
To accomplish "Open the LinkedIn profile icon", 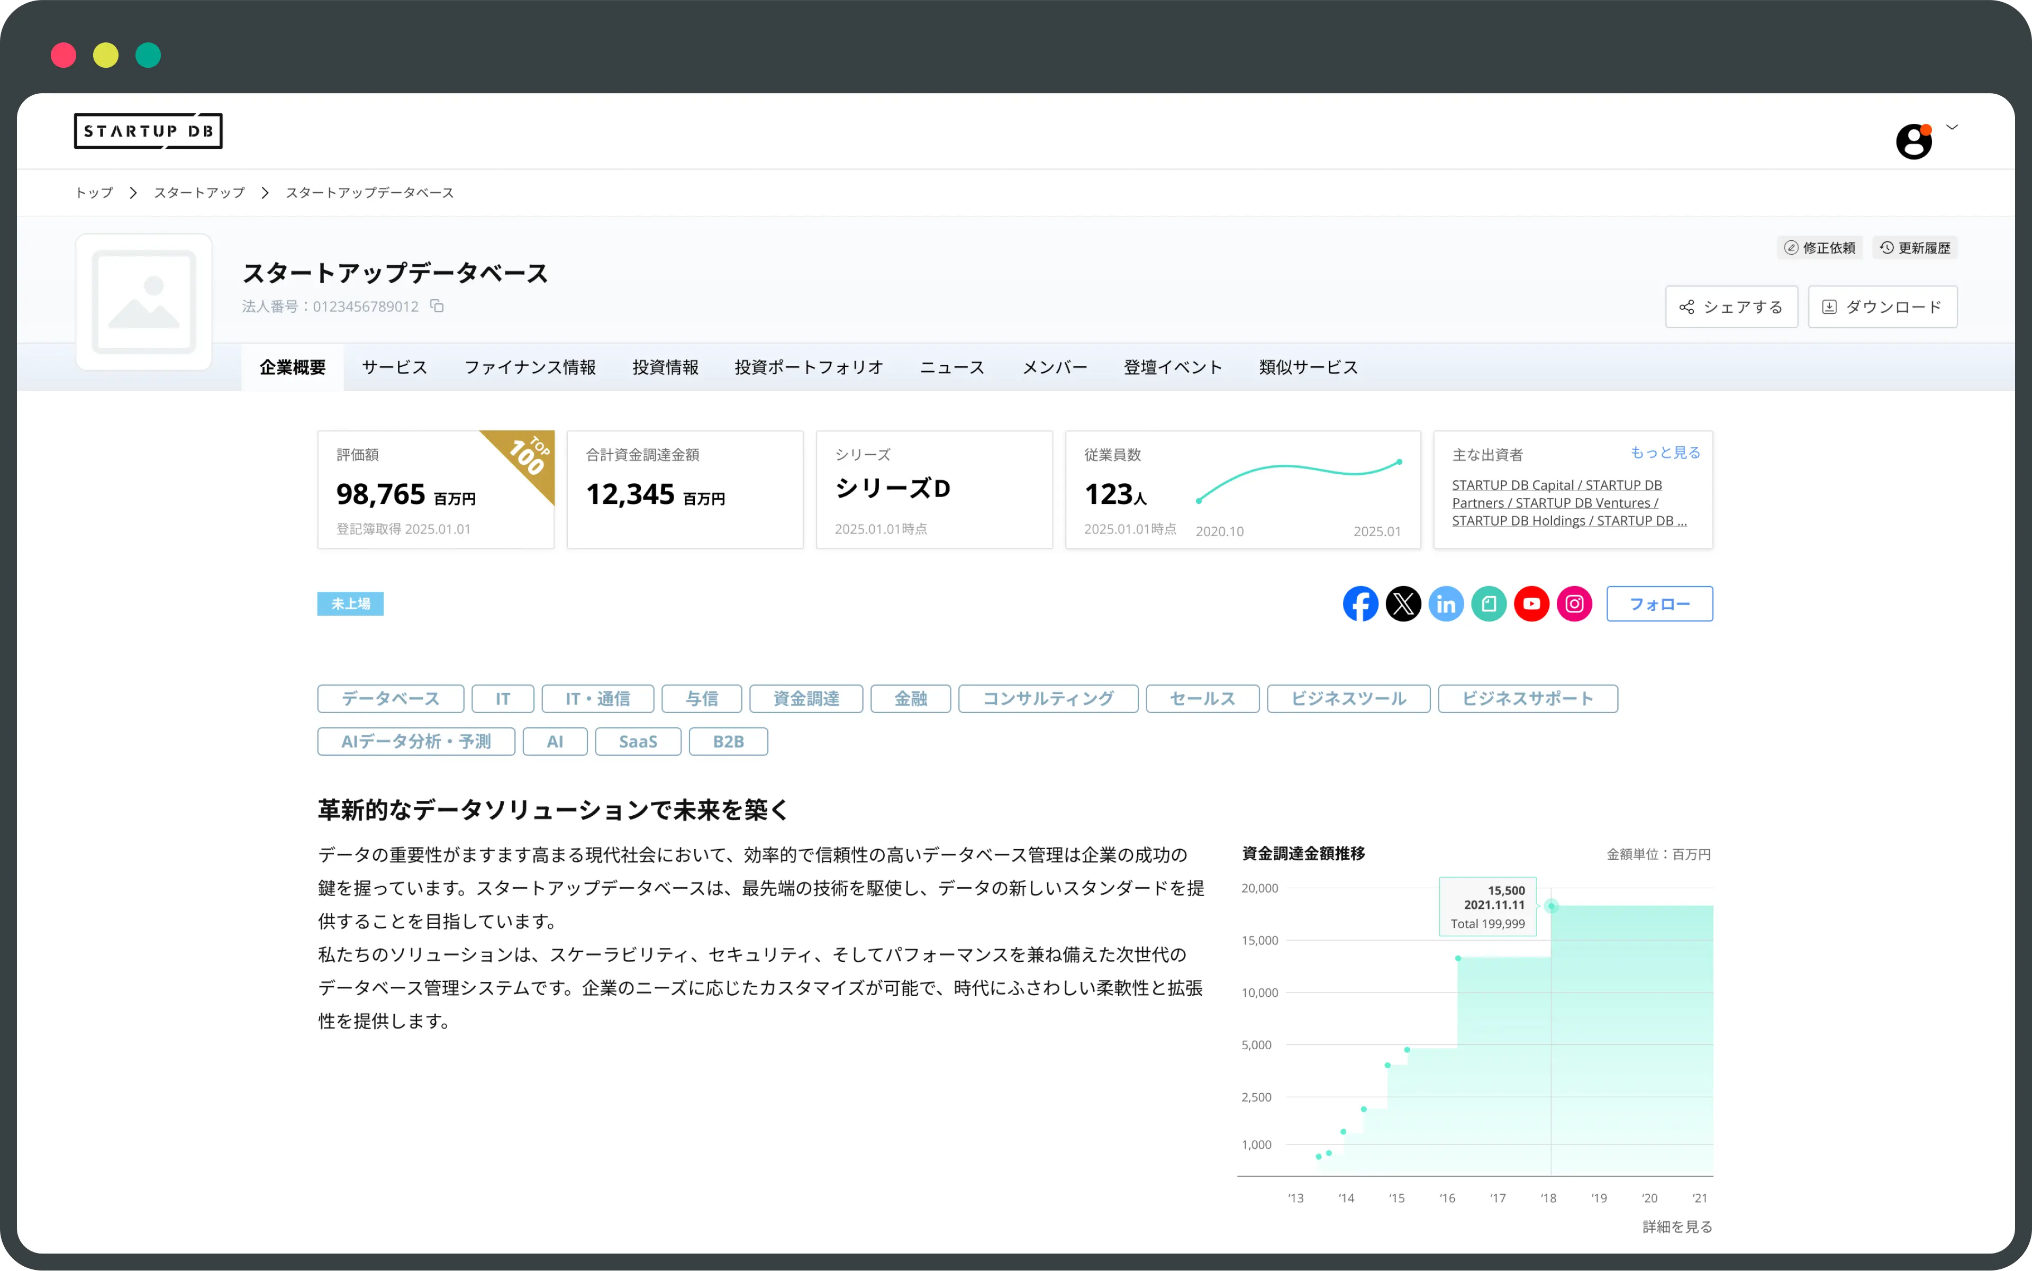I will click(1446, 603).
